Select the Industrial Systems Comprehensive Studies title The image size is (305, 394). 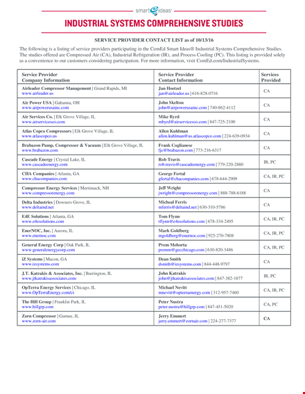[x=154, y=23]
